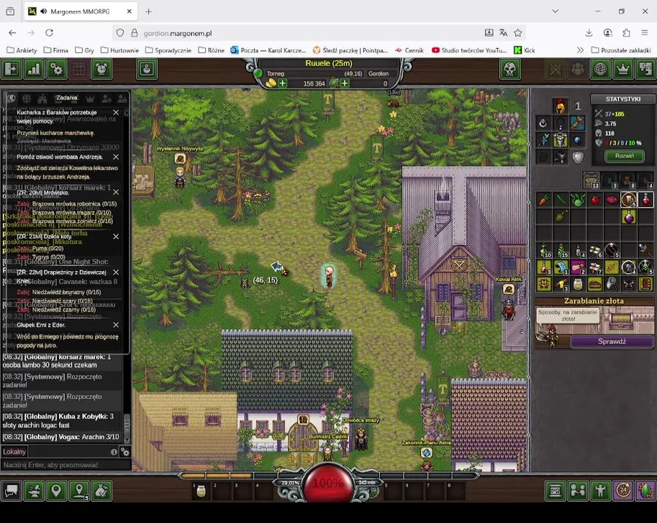The image size is (657, 523).
Task: Open the world globe icon
Action: coord(600,69)
